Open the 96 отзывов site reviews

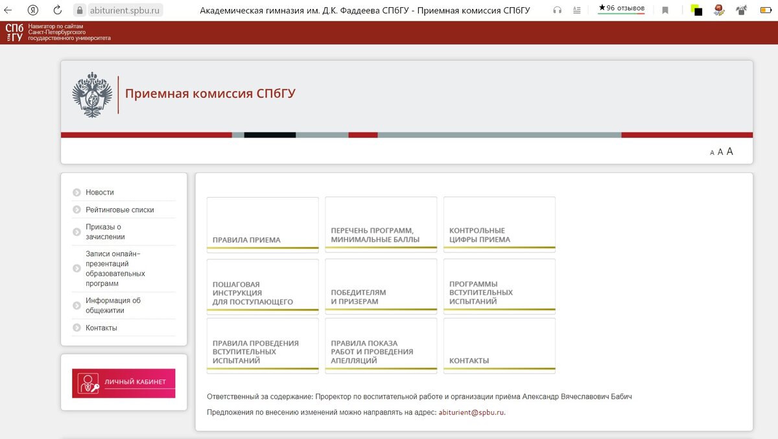pyautogui.click(x=622, y=8)
